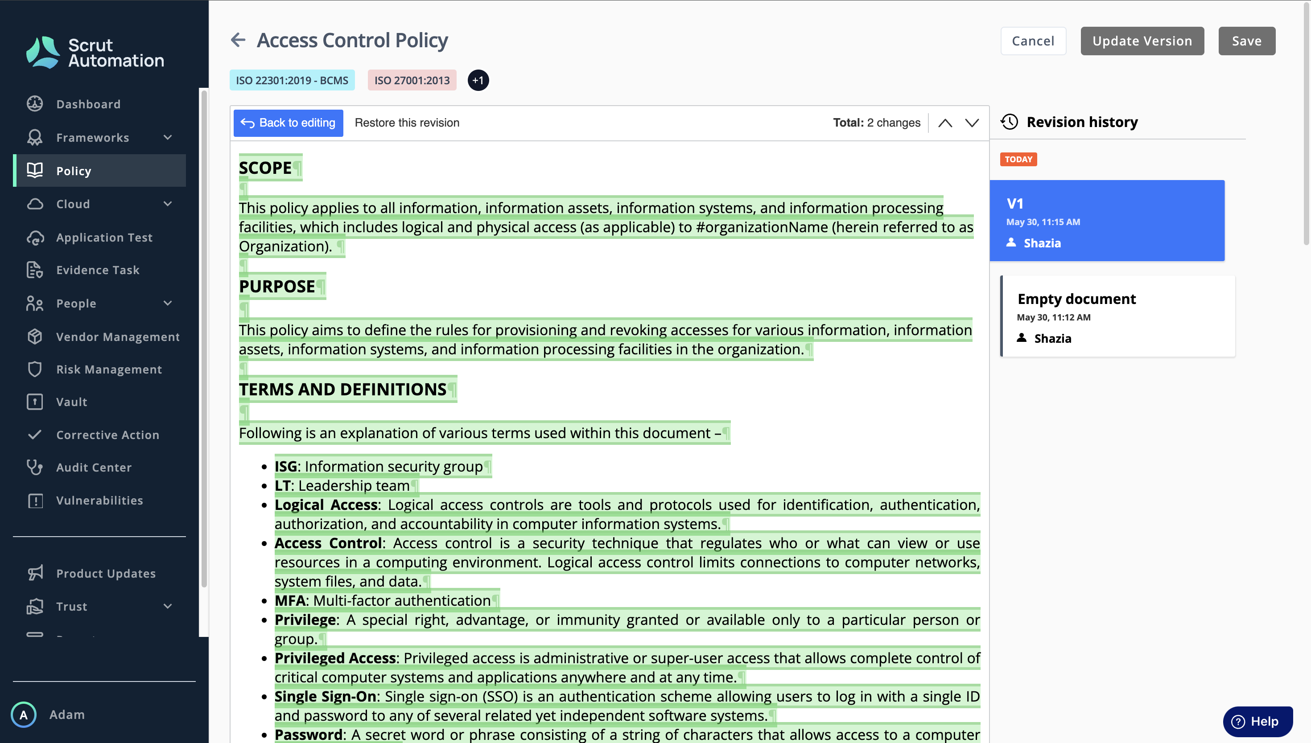1311x743 pixels.
Task: Show more frameworks via +1 badge
Action: (478, 80)
